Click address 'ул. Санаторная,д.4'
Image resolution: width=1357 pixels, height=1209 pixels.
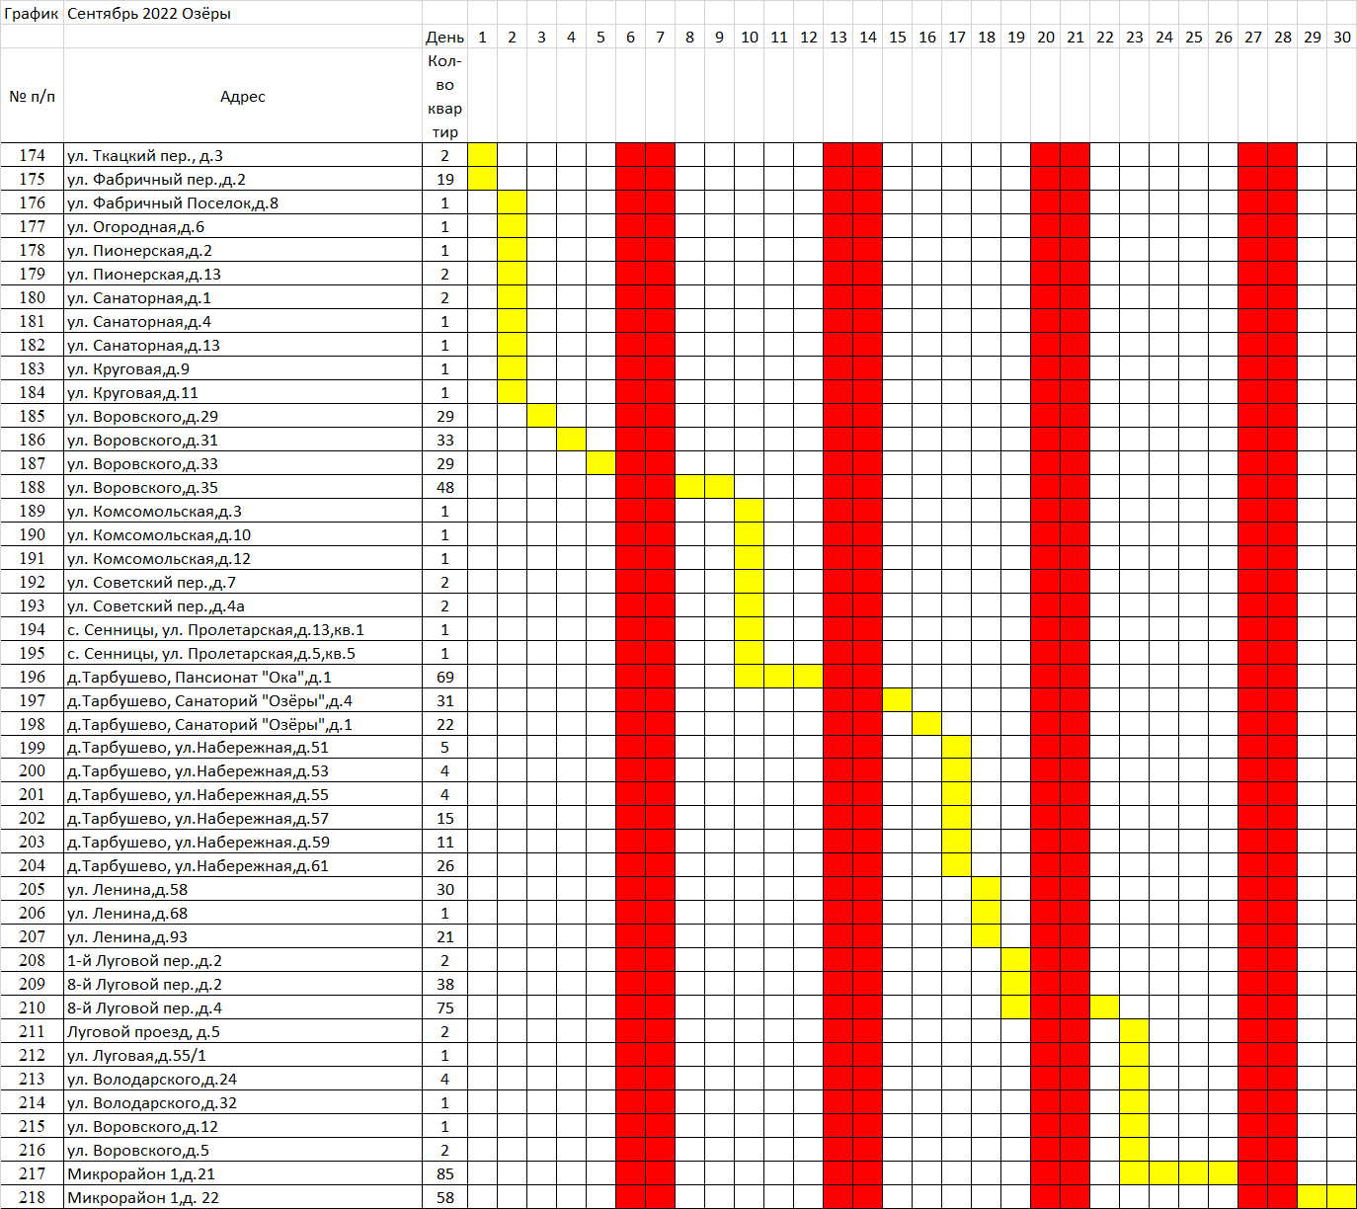tap(243, 321)
